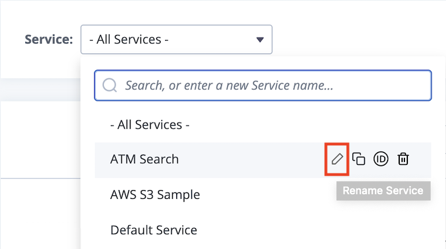Remove the service with the bin icon

pos(403,159)
